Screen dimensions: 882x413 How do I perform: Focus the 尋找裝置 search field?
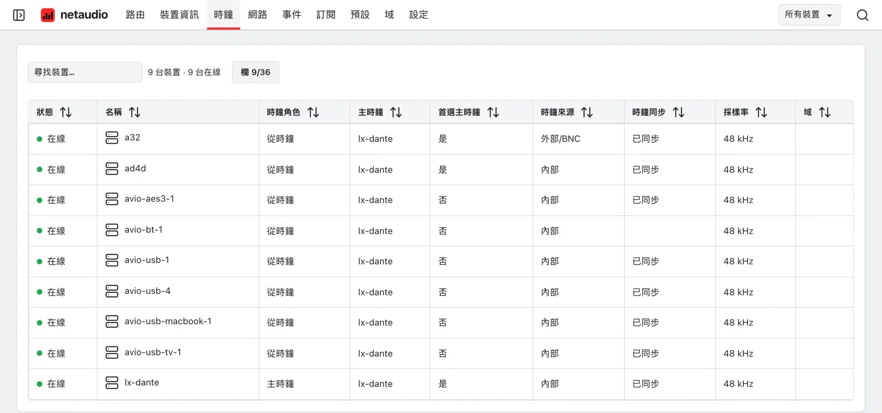(x=85, y=72)
